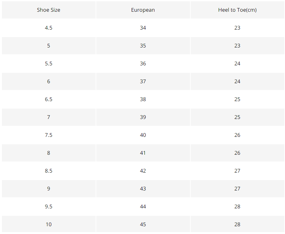The width and height of the screenshot is (285, 234).
Task: Click shoe size 5.5 cell
Action: tap(49, 63)
